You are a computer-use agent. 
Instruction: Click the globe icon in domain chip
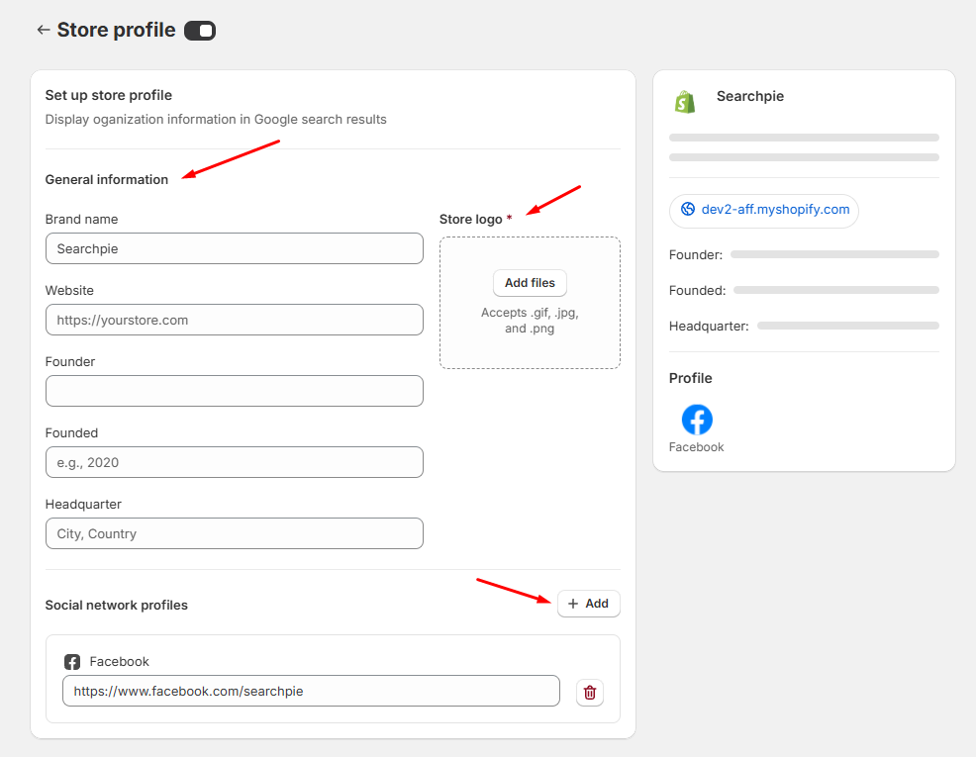pos(688,210)
